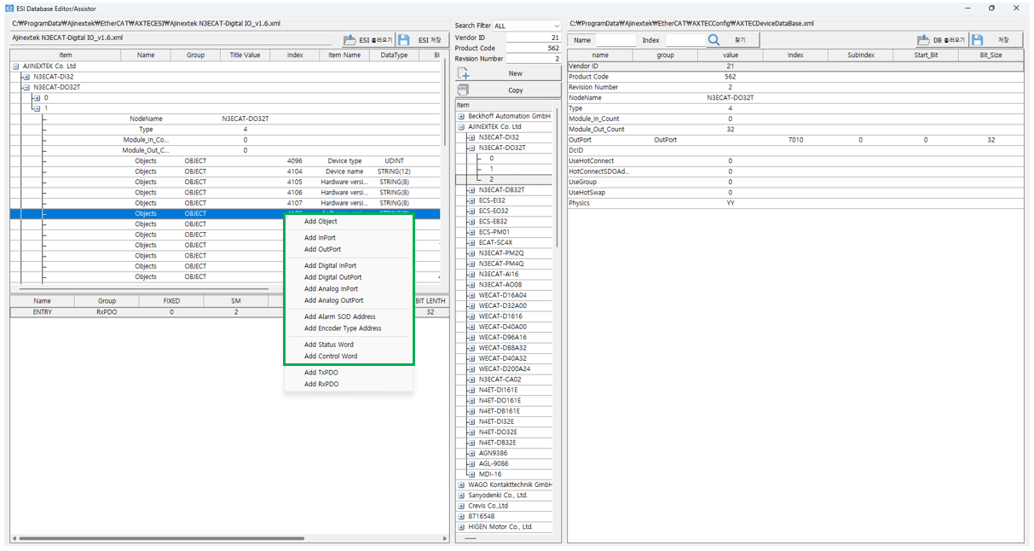Click the Bit_Size column header

(991, 55)
